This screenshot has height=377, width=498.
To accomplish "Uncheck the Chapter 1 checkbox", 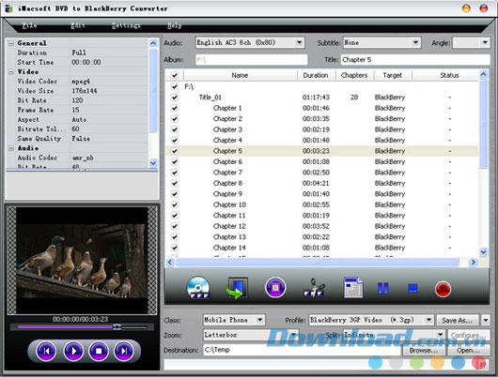I will 175,108.
